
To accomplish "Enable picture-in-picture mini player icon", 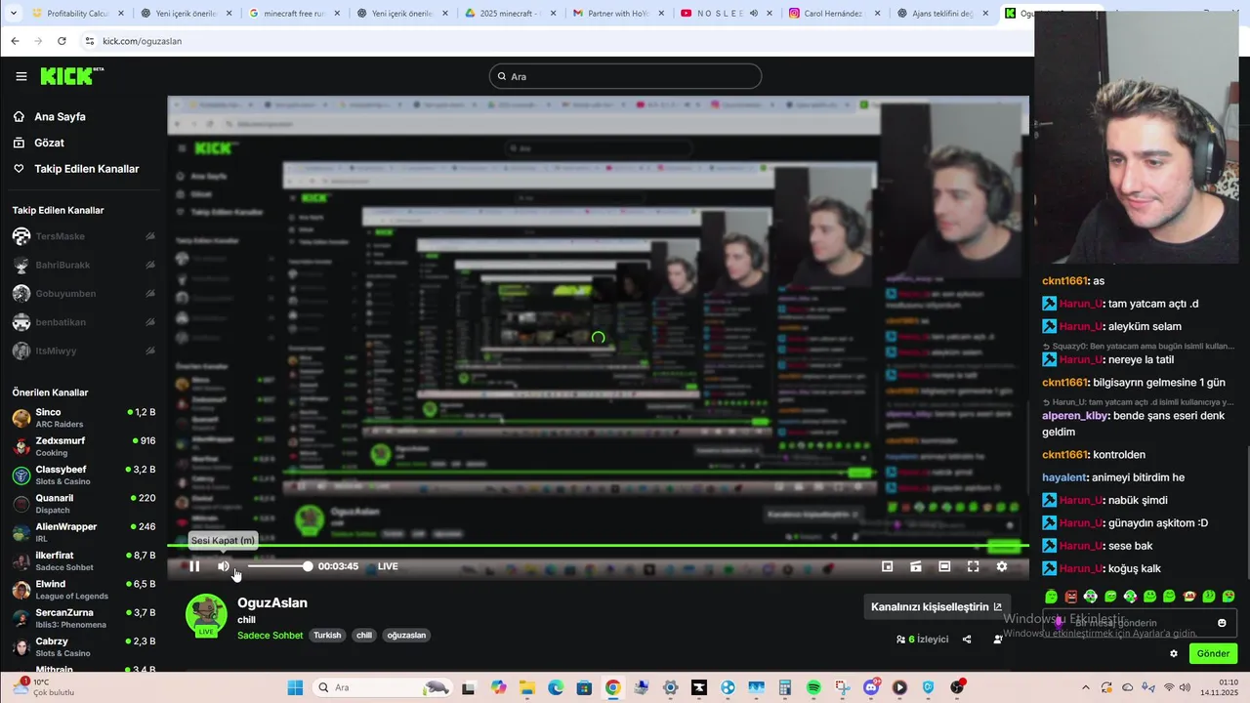I will click(888, 566).
